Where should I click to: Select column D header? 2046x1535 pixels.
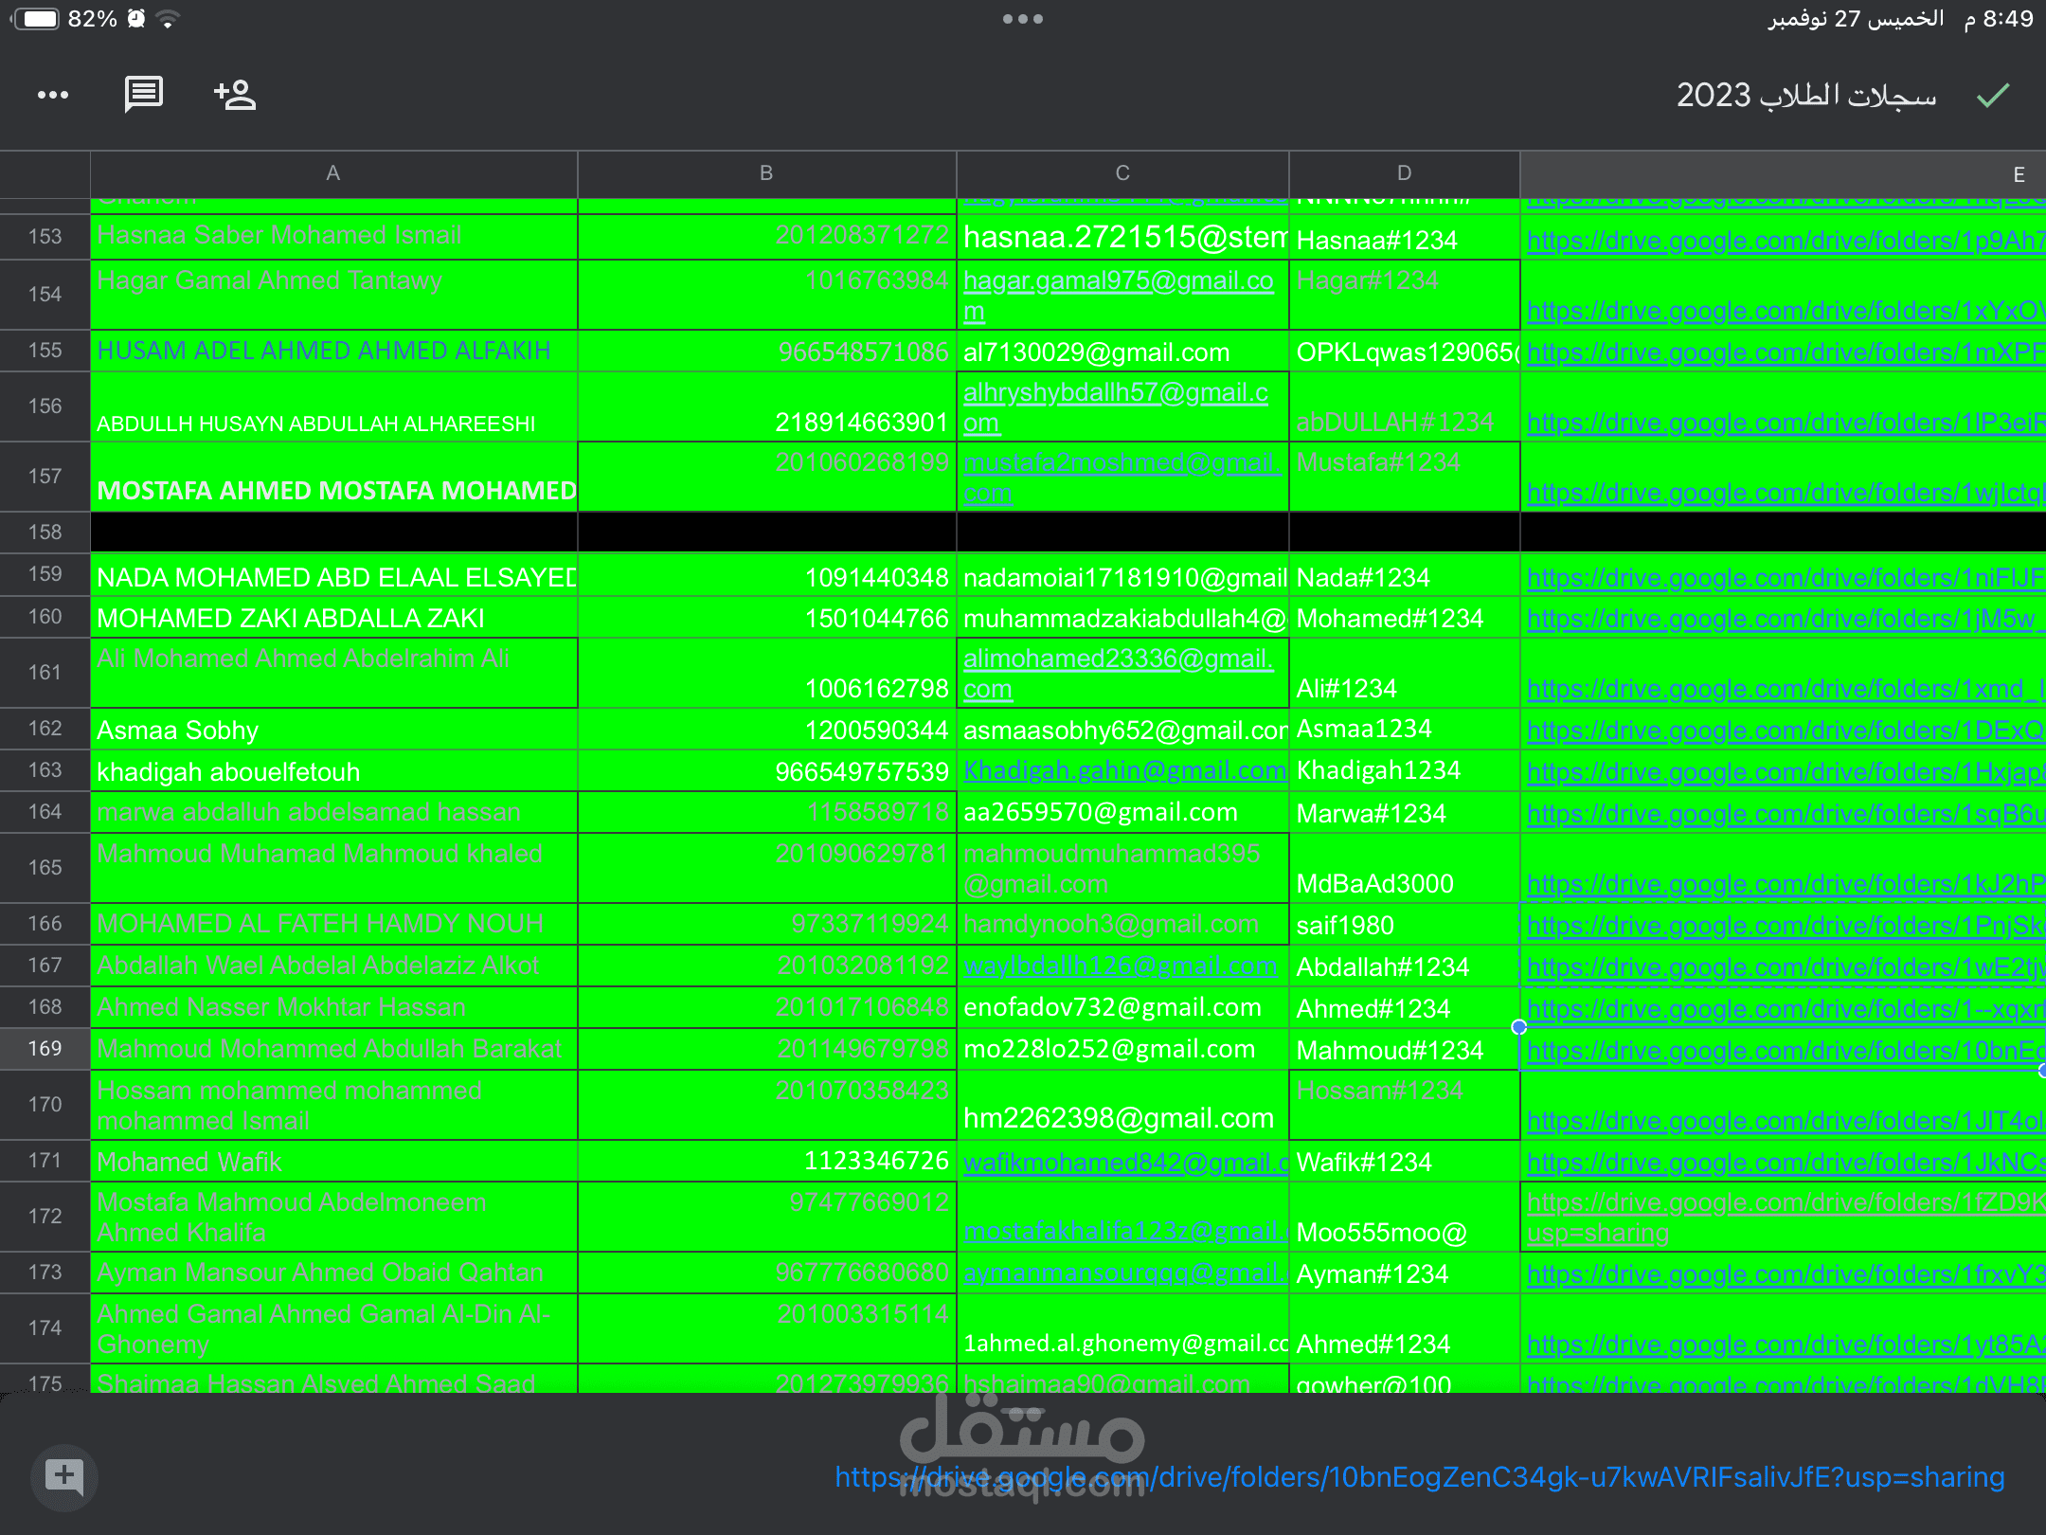click(1404, 173)
